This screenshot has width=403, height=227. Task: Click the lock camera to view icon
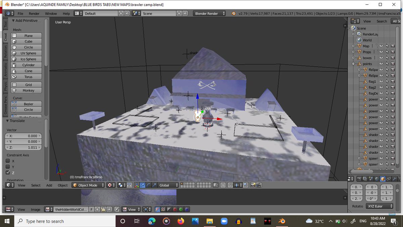click(x=216, y=185)
